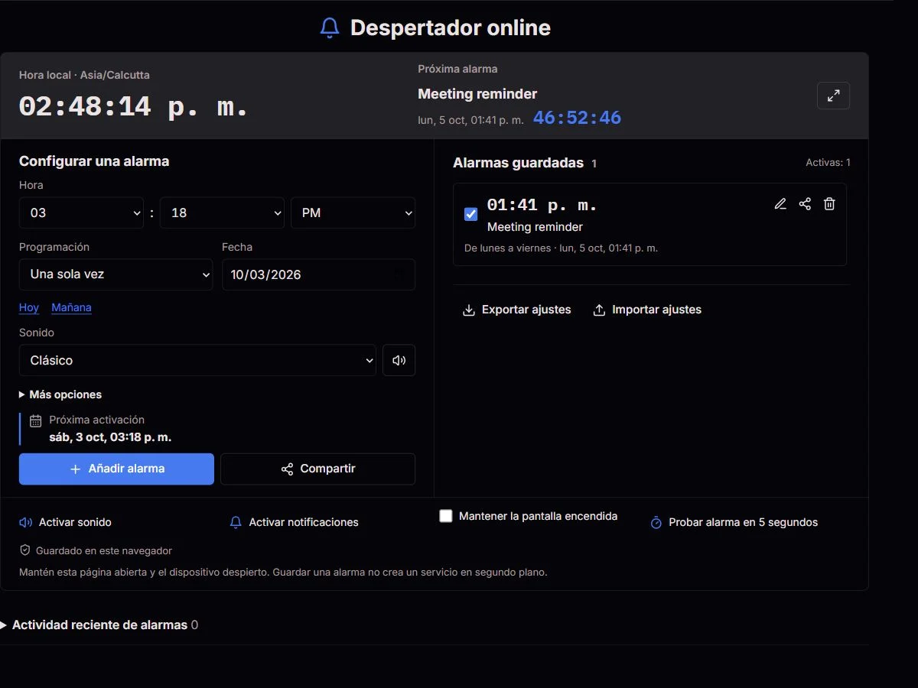
Task: Open the Programación dropdown Una sola vez
Action: [x=116, y=274]
